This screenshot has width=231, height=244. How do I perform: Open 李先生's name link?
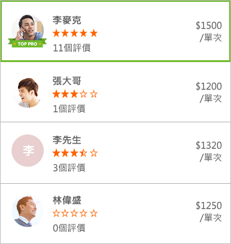[x=67, y=140]
